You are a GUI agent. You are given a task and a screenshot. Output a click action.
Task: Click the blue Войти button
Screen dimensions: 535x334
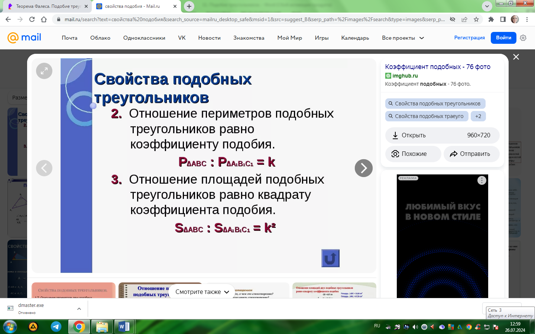(x=503, y=37)
